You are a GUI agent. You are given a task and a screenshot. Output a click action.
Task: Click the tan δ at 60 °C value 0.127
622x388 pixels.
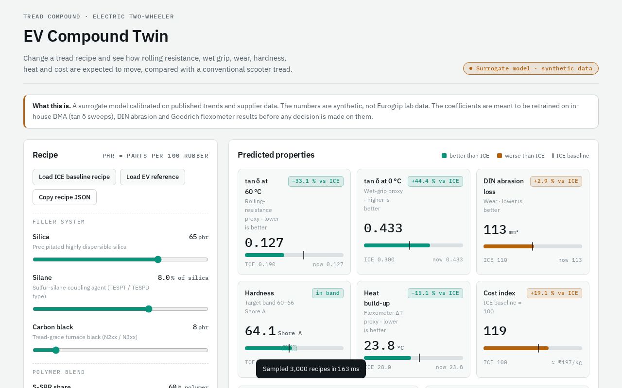pos(264,243)
